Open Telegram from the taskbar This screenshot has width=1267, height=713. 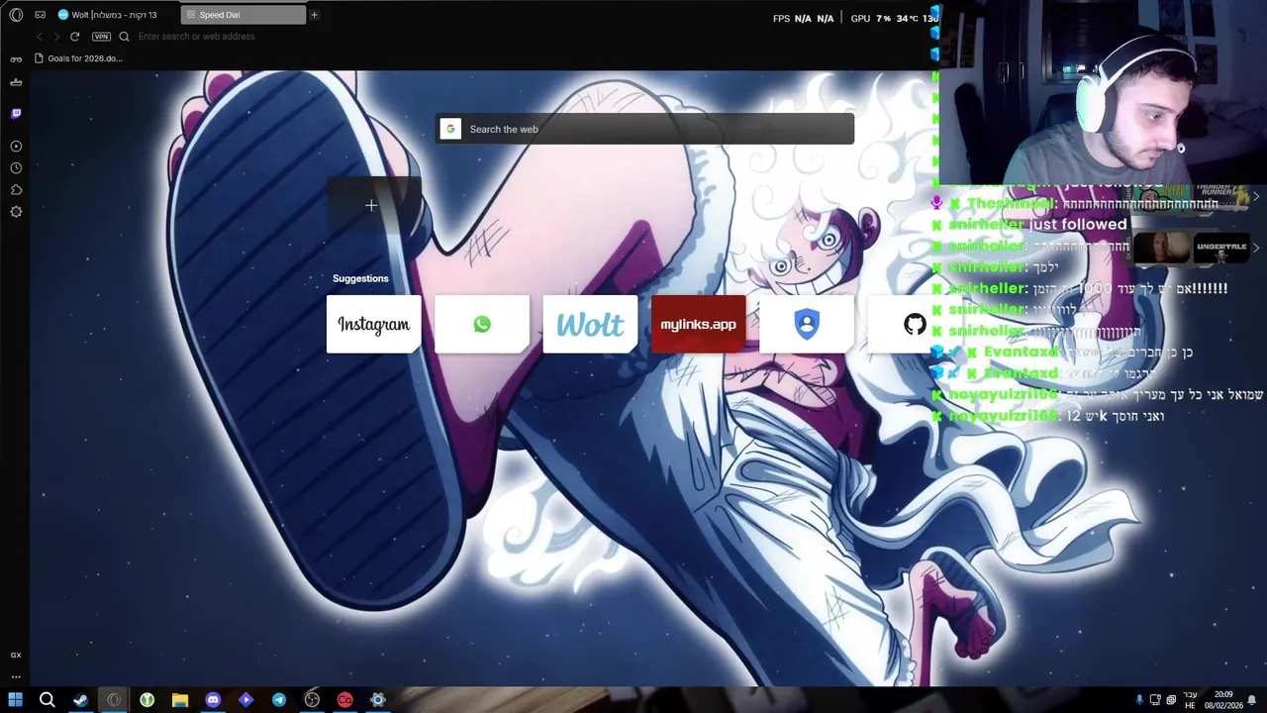point(279,699)
